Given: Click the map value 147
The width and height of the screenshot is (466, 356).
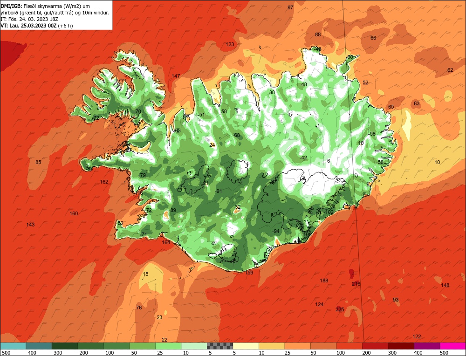Looking at the screenshot, I should point(176,76).
